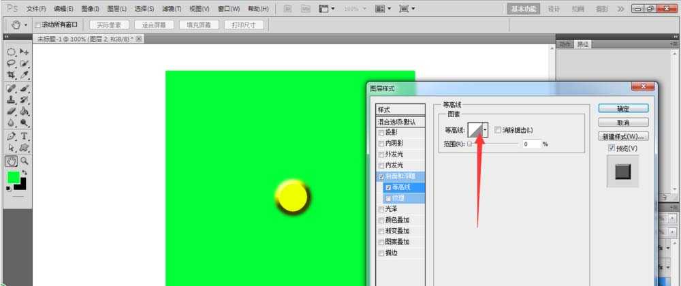The image size is (681, 286).
Task: Select the Zoom tool in toolbox
Action: [x=25, y=161]
